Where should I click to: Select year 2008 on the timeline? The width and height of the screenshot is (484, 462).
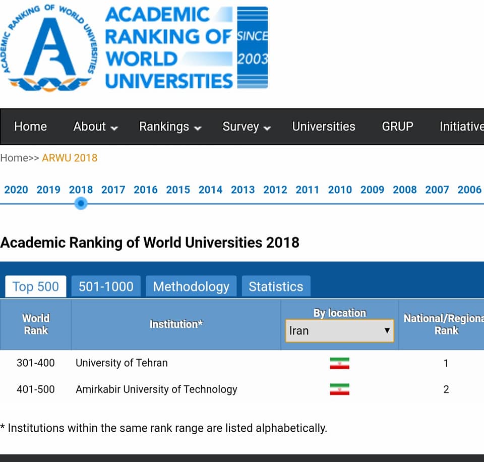405,189
